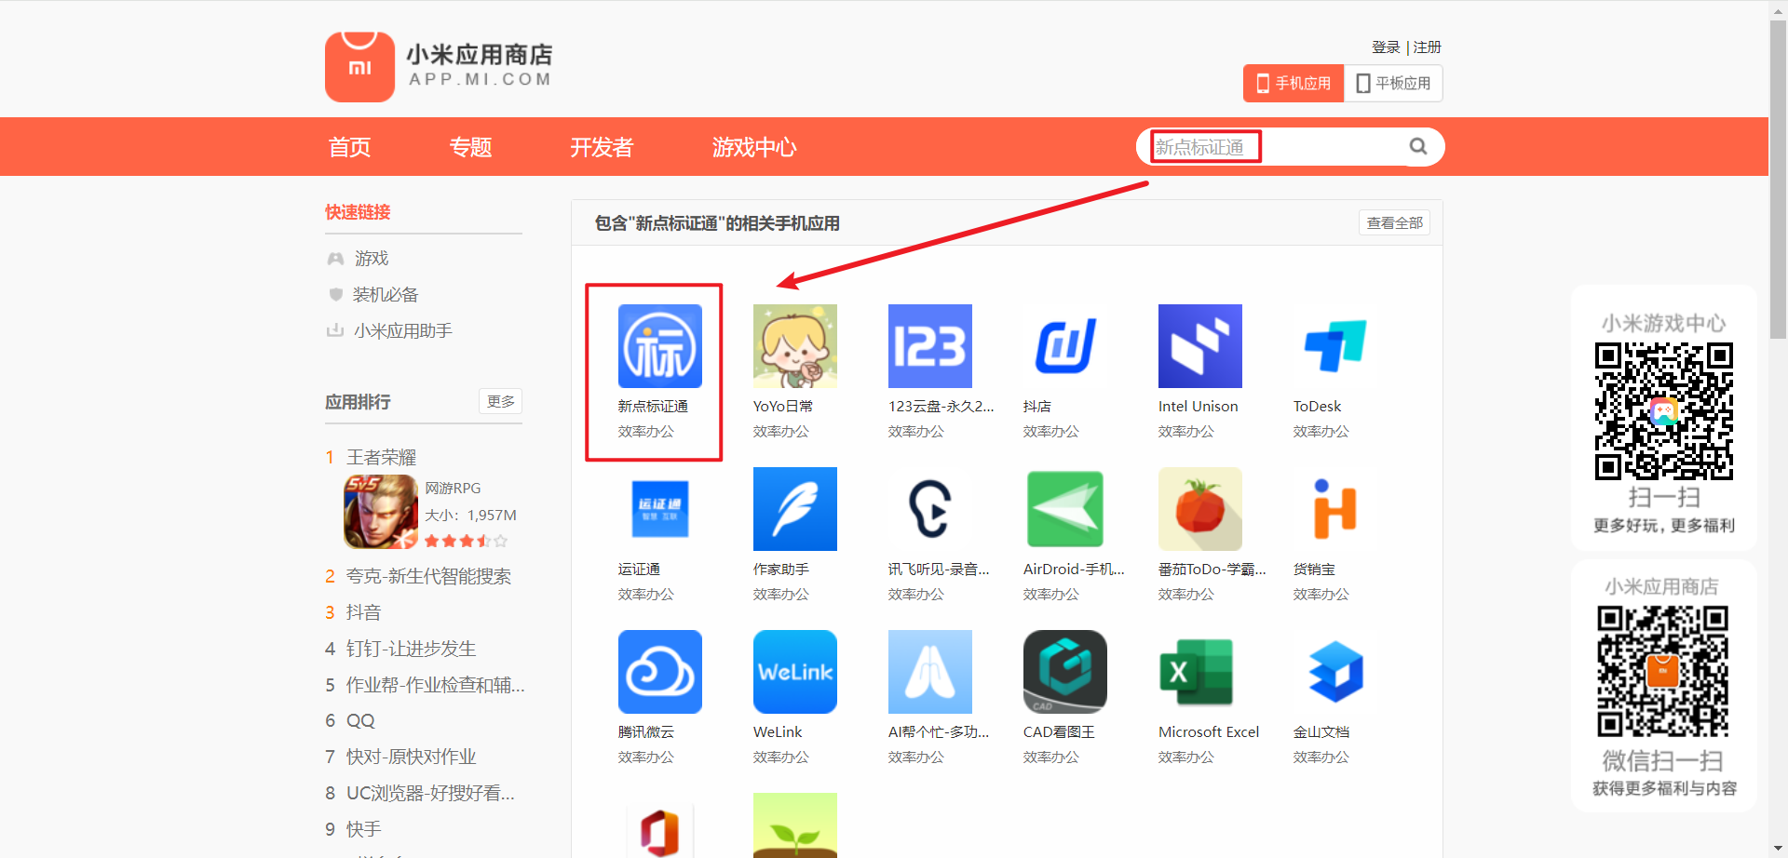Open 作业帮 ranking entry
Screen dimensions: 1788x858
(435, 685)
